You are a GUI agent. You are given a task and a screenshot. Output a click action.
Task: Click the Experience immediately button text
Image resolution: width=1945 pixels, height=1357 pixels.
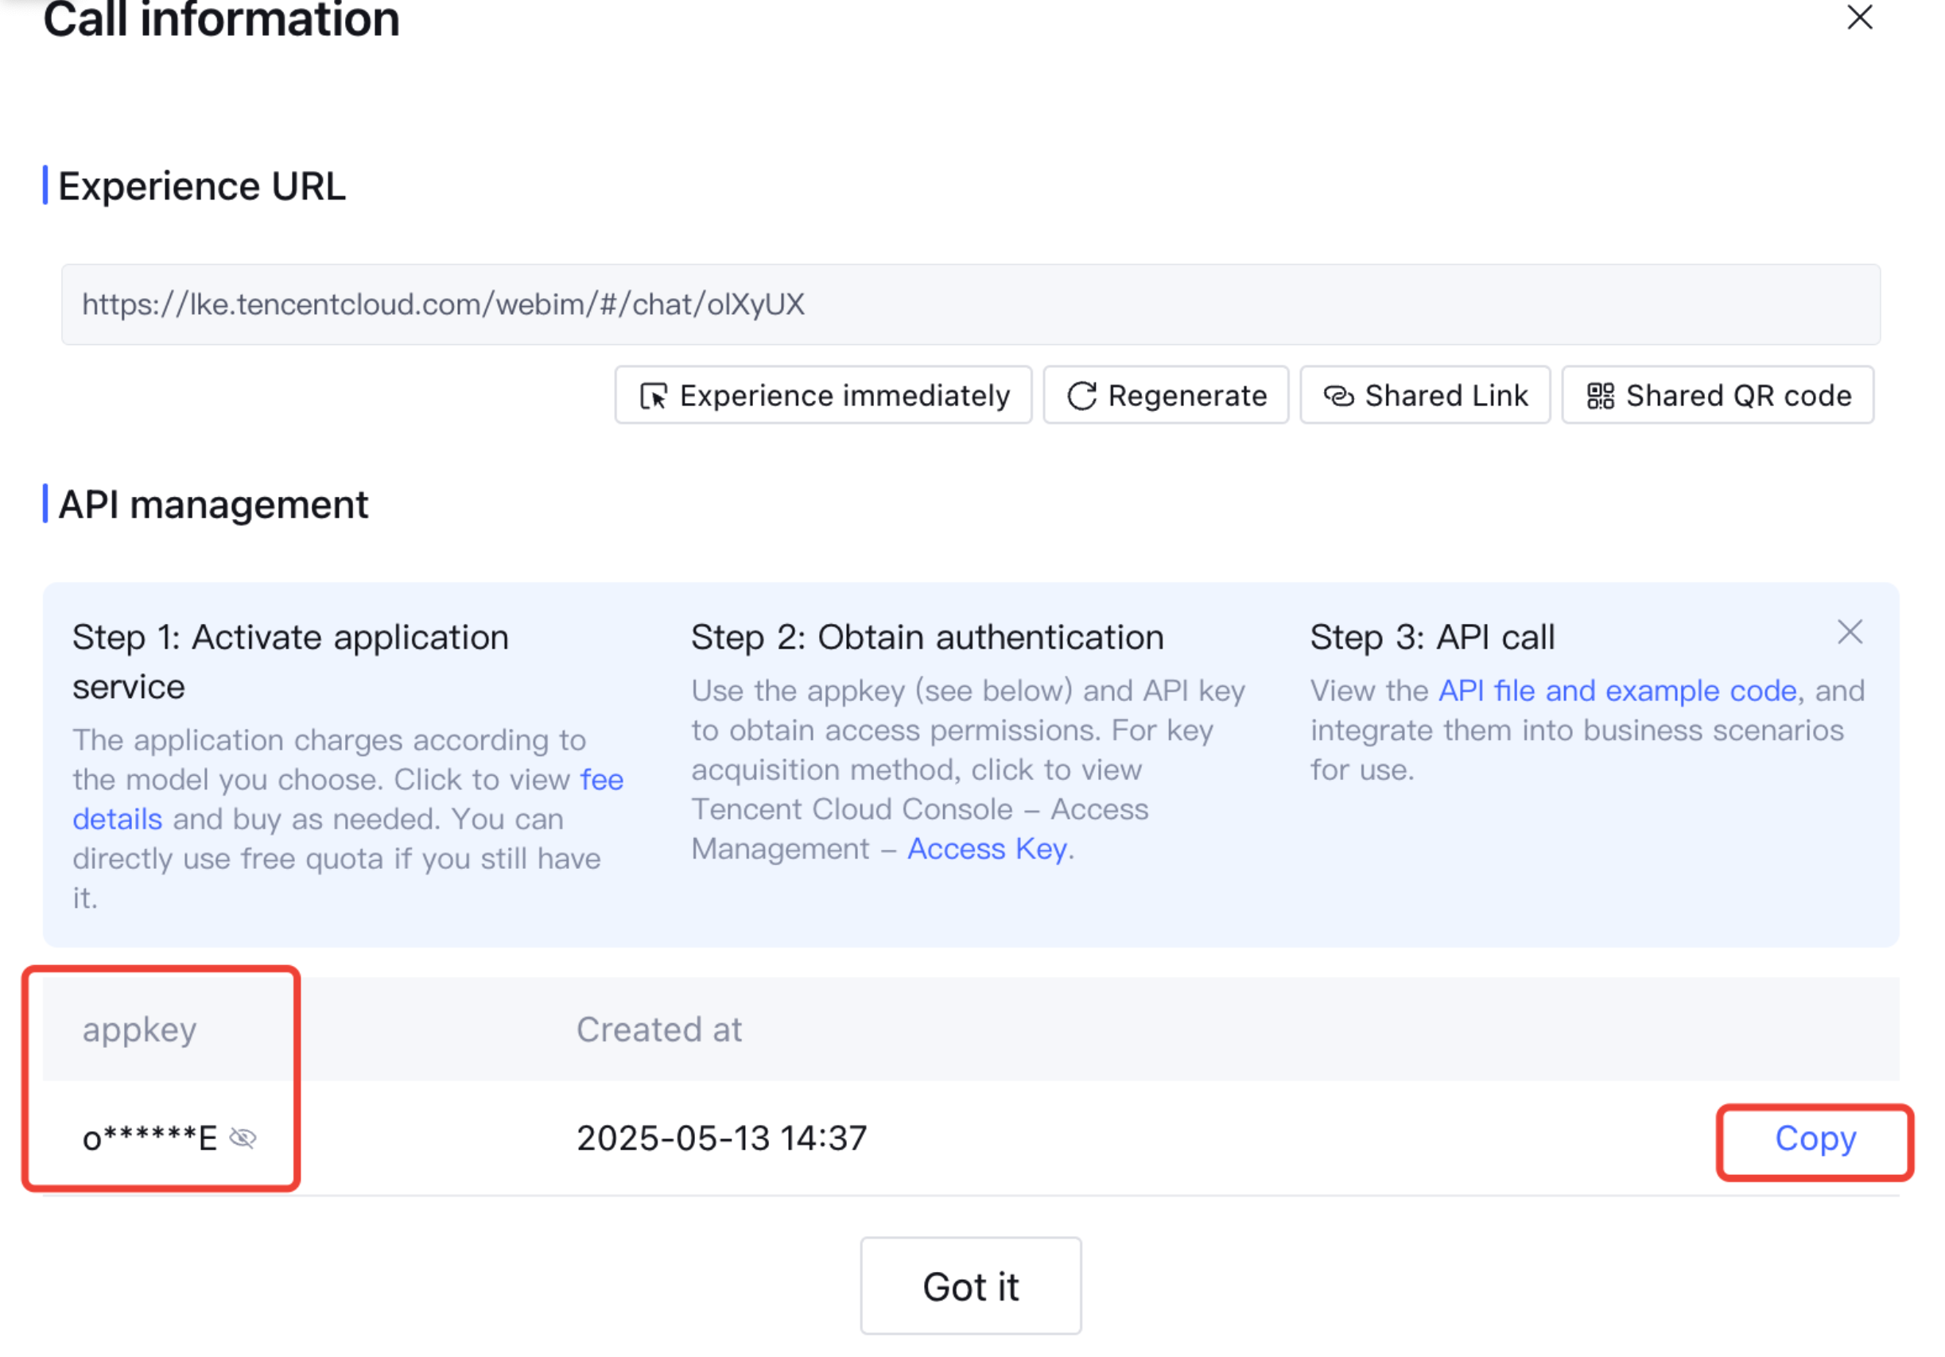click(844, 396)
